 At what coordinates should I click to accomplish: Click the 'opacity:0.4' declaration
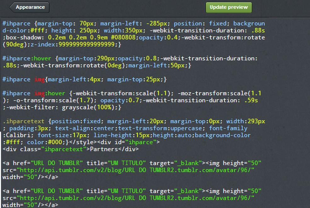(158, 37)
